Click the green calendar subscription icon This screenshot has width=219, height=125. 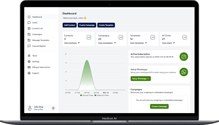pyautogui.click(x=184, y=57)
